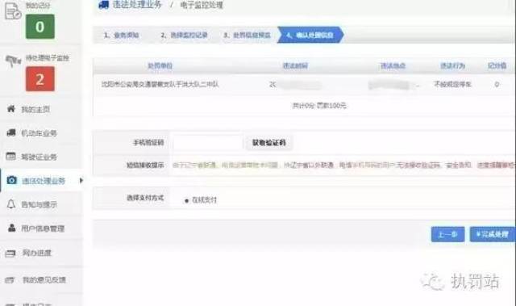Click the 短信接收提示 notice text

(344, 165)
